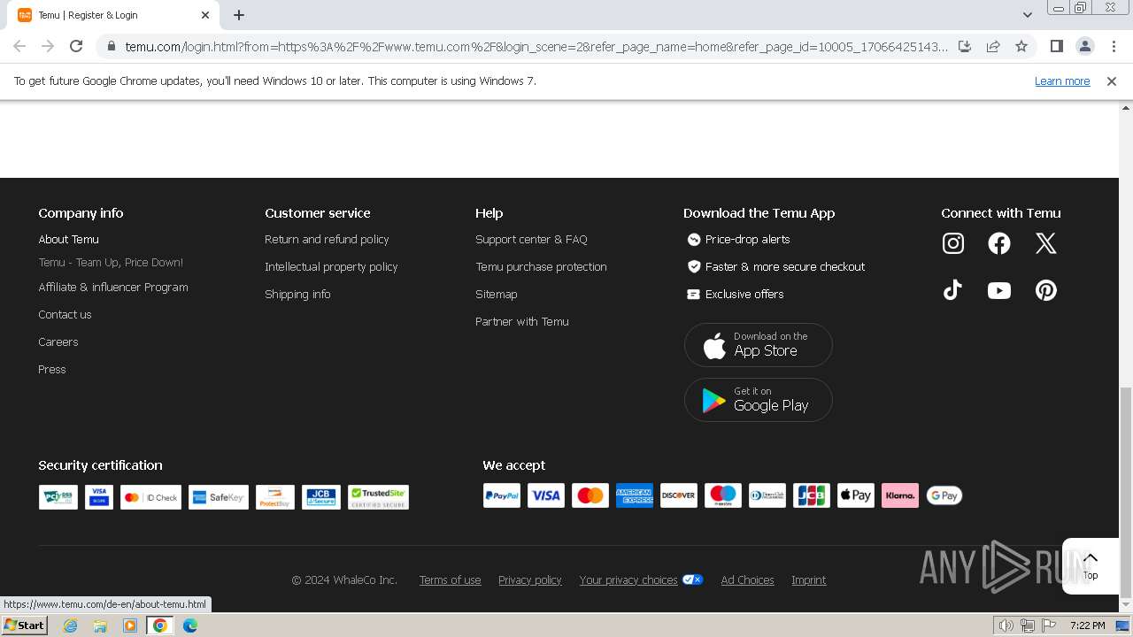Open Temu's X (Twitter) icon
This screenshot has height=637, width=1133.
click(1046, 243)
